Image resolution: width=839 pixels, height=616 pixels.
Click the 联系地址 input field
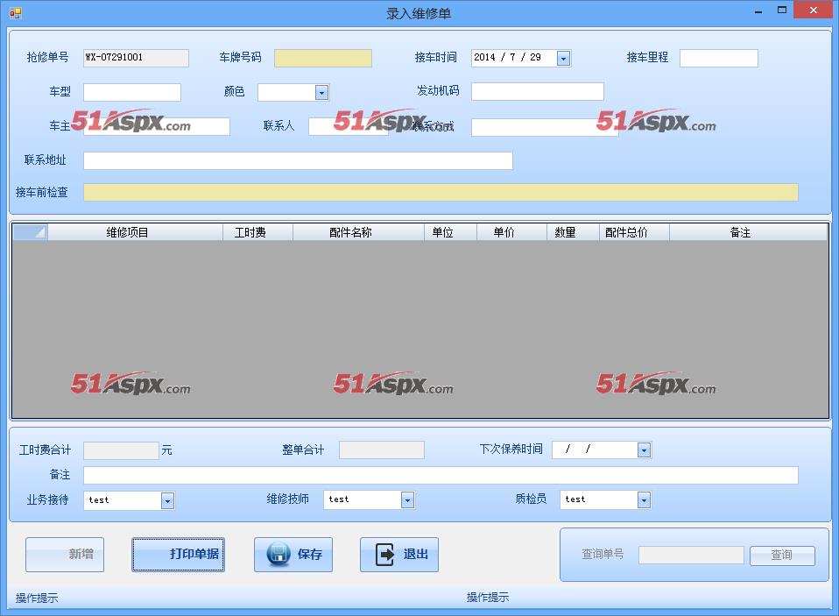pyautogui.click(x=298, y=160)
